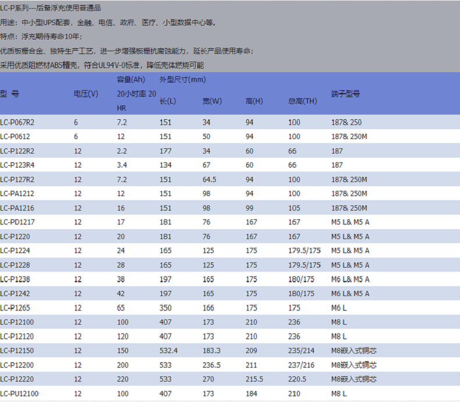Click capacity 2.2 in LC-P122R2 row
This screenshot has width=460, height=402.
122,151
